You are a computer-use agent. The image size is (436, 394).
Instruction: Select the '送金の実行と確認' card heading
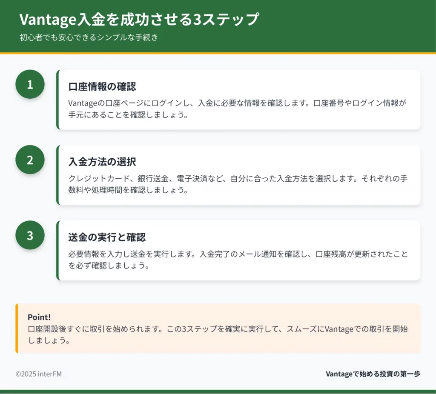pos(107,237)
